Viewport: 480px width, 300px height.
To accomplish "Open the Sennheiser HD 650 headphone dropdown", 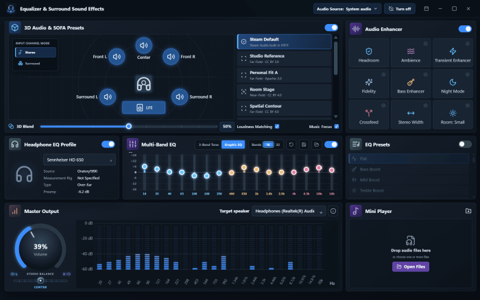I will (80, 160).
